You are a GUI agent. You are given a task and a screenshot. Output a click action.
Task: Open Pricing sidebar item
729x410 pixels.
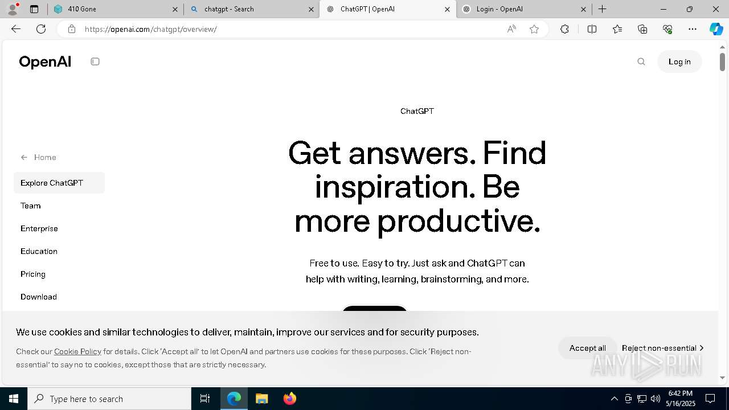[33, 274]
